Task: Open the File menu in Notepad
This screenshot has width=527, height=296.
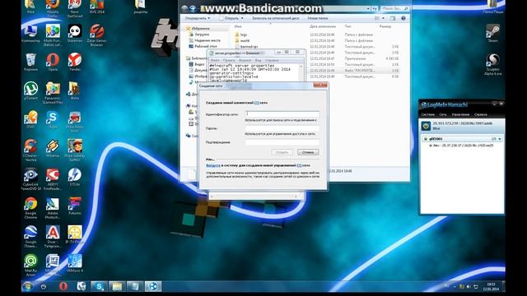Action: pyautogui.click(x=215, y=60)
